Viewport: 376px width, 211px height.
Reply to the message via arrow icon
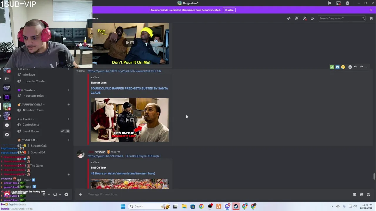pyautogui.click(x=355, y=67)
